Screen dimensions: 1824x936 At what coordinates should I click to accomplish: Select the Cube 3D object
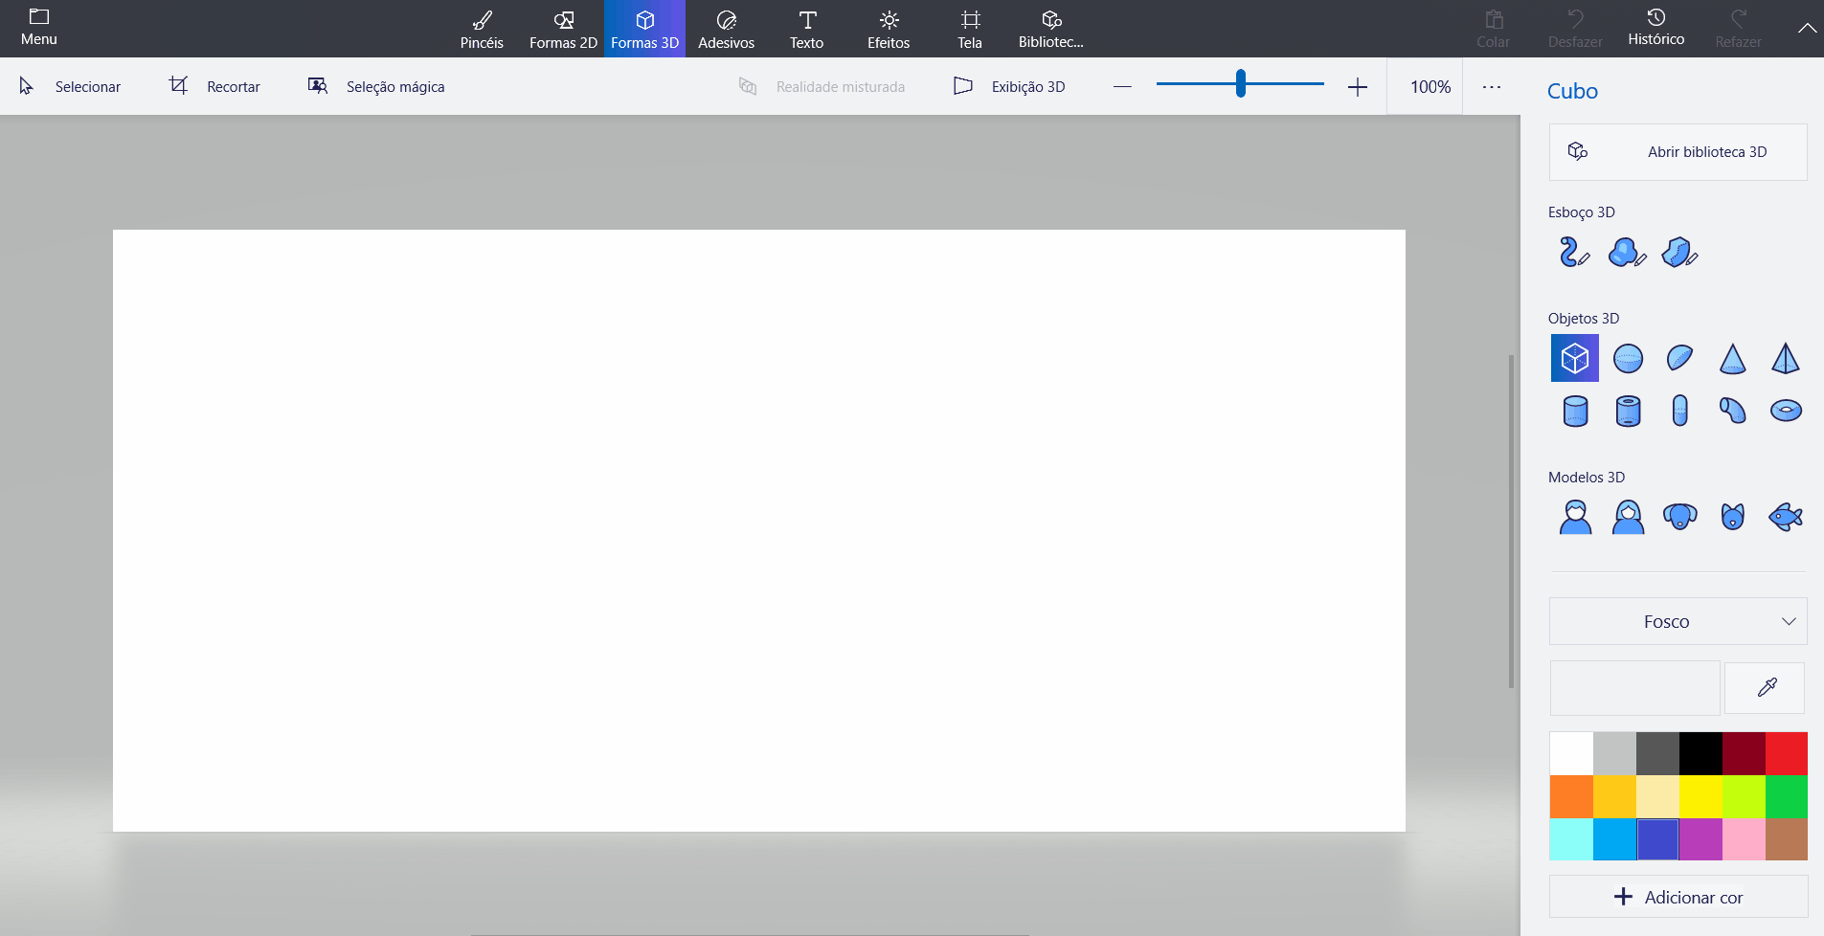pos(1575,359)
